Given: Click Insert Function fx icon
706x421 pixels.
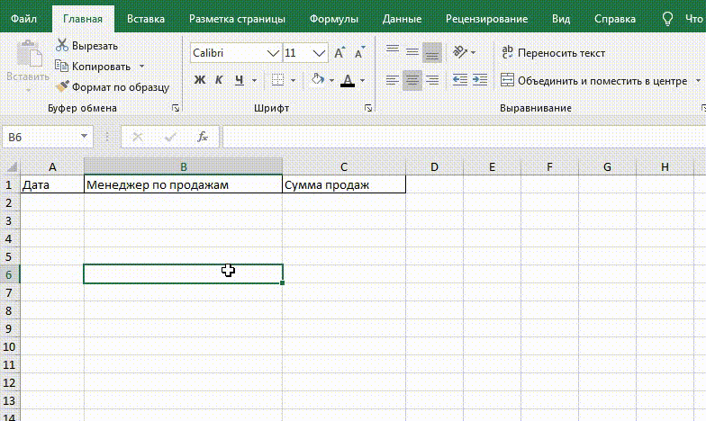Looking at the screenshot, I should (203, 137).
